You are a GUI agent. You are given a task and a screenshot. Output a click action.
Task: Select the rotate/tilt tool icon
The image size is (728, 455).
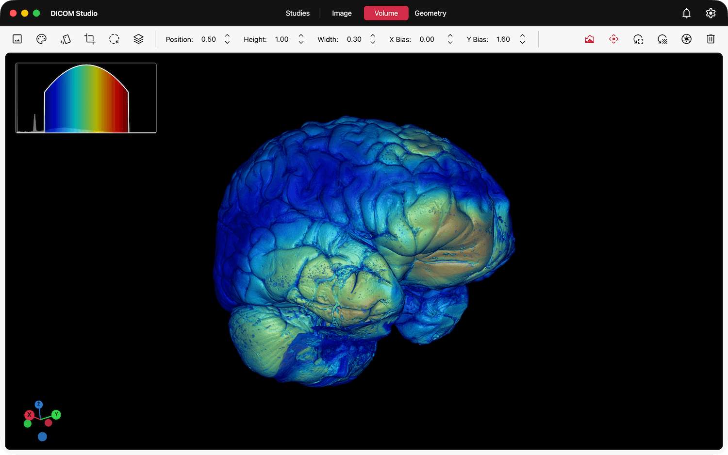pyautogui.click(x=66, y=39)
